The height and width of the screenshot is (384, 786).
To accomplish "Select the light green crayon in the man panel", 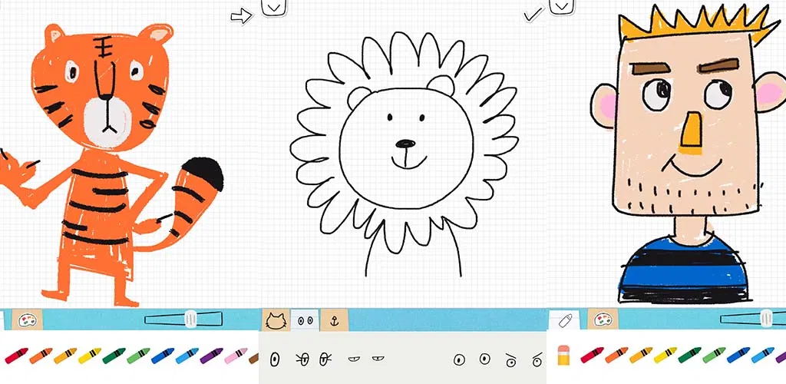I will click(714, 355).
